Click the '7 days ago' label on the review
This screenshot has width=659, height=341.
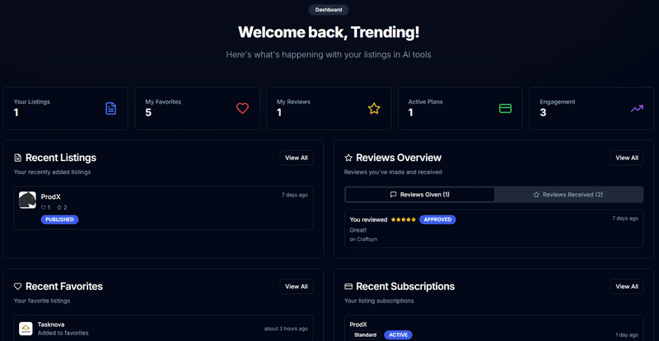(625, 218)
